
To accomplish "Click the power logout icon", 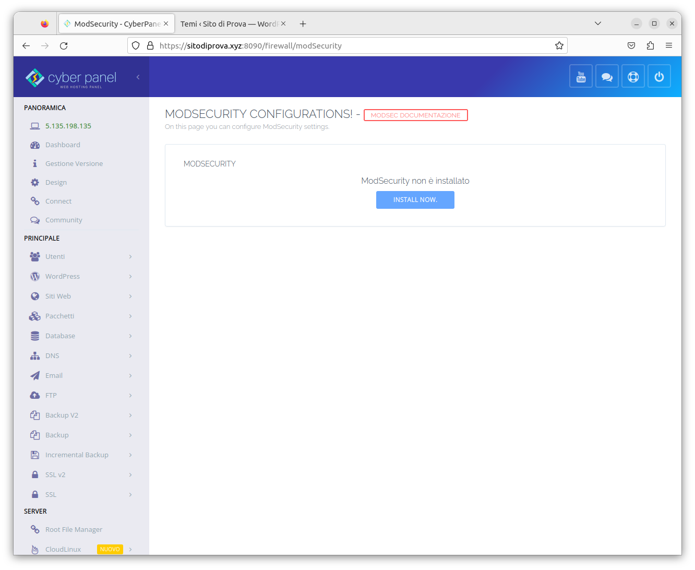I will click(x=659, y=77).
